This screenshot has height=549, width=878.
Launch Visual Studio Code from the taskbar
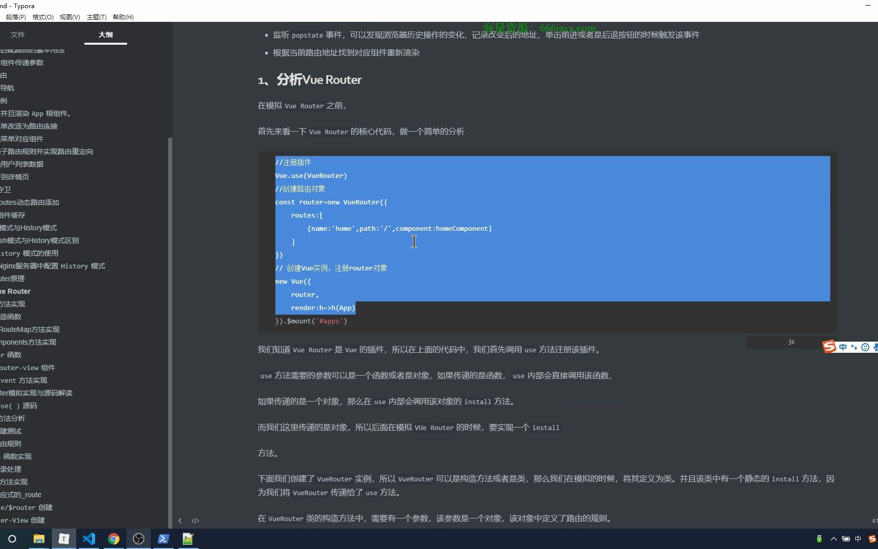[89, 539]
